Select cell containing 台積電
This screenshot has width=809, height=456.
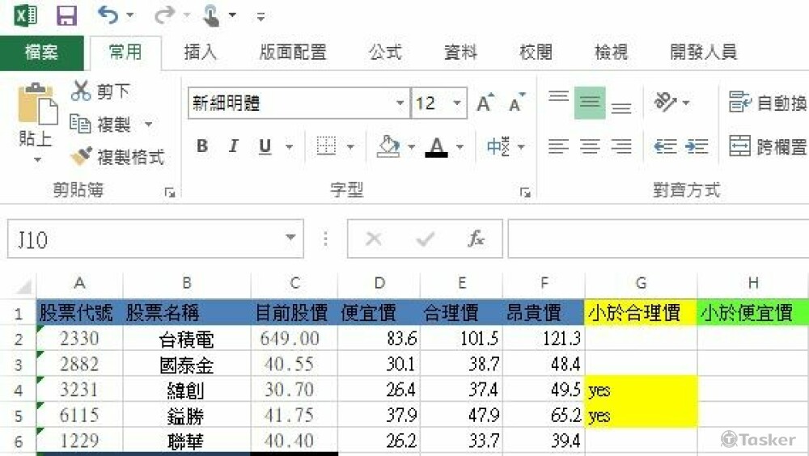click(187, 339)
